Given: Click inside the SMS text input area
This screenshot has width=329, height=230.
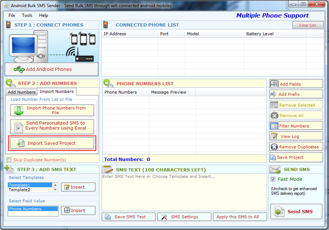Looking at the screenshot, I should point(184,194).
